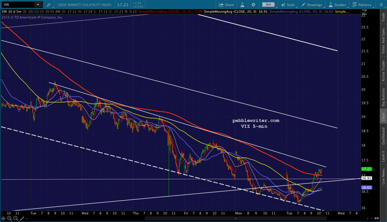Click the CBOE MARKET VOLATILITY INDEX title

tap(85, 5)
